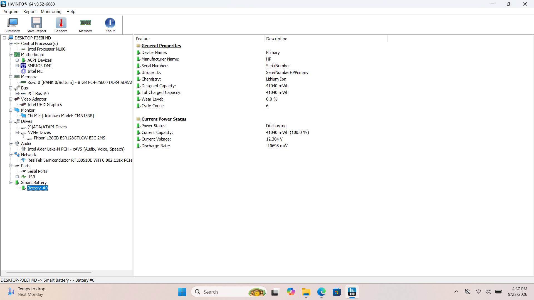Select the Current Power Status heading
The image size is (534, 300).
click(164, 119)
